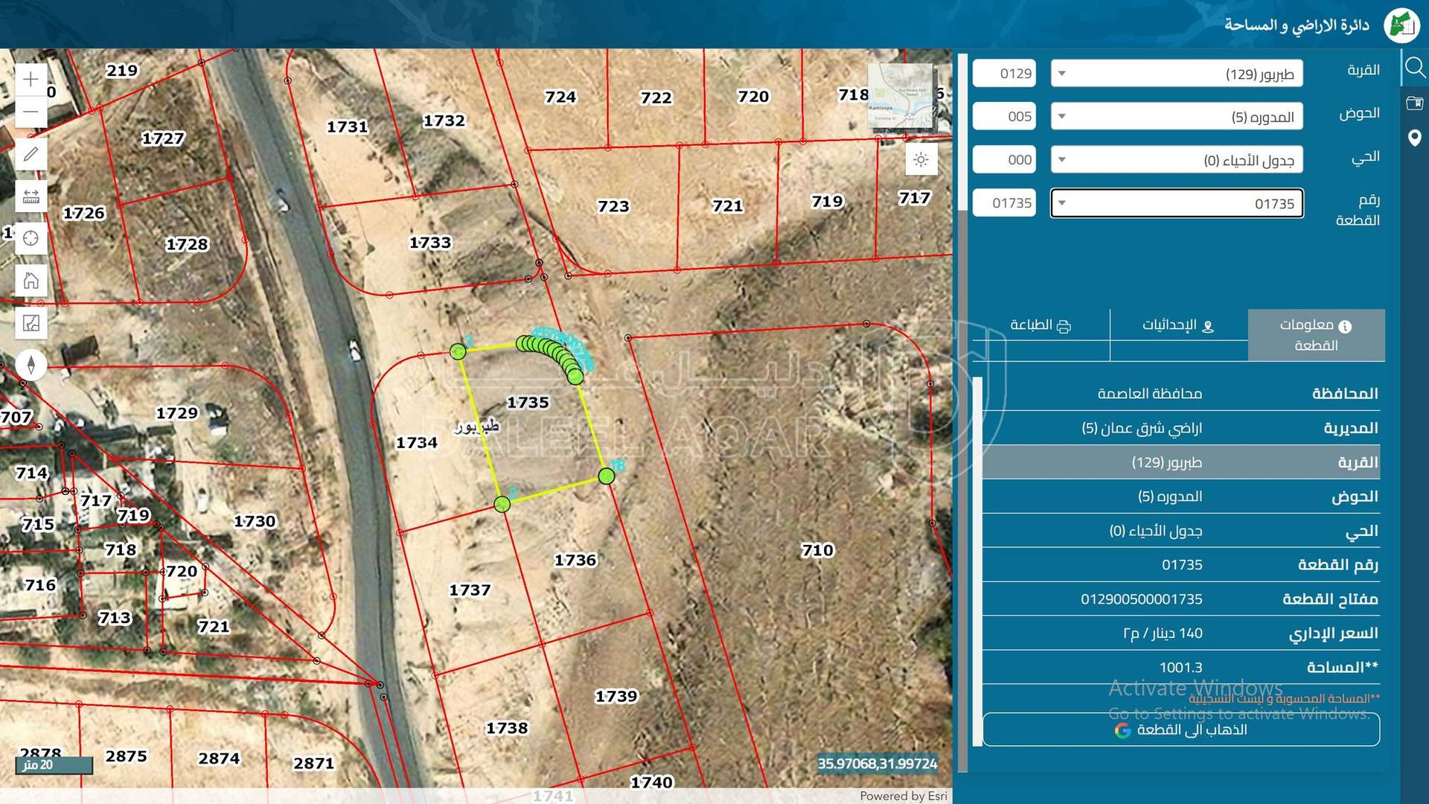The height and width of the screenshot is (804, 1429).
Task: Open the ruler measurement tool
Action: pos(31,197)
